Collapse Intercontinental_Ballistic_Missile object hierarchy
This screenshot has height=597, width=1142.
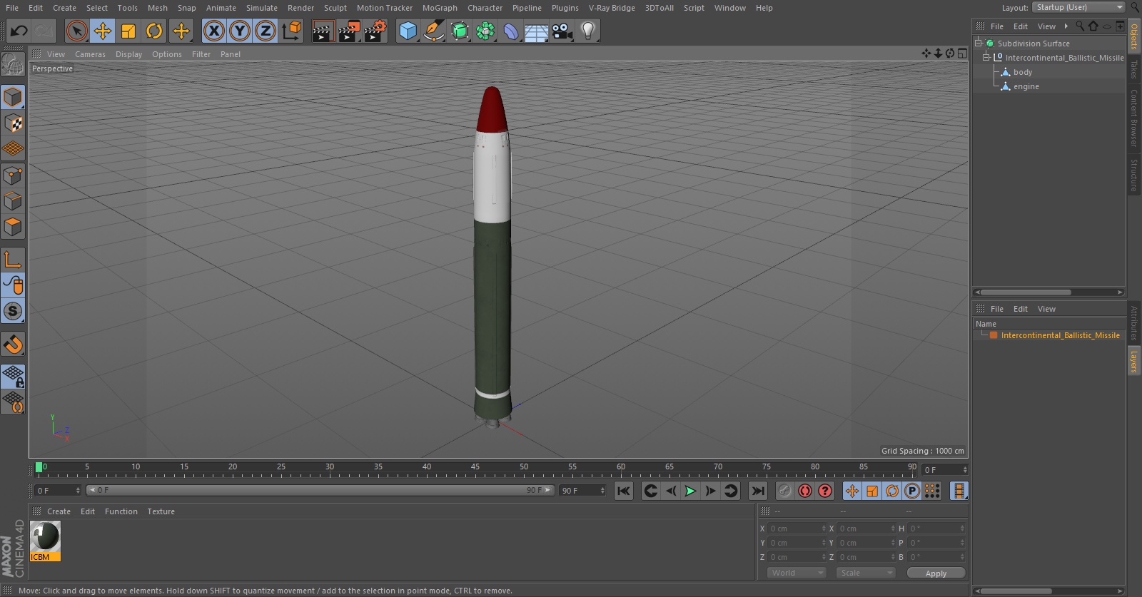[x=986, y=58]
